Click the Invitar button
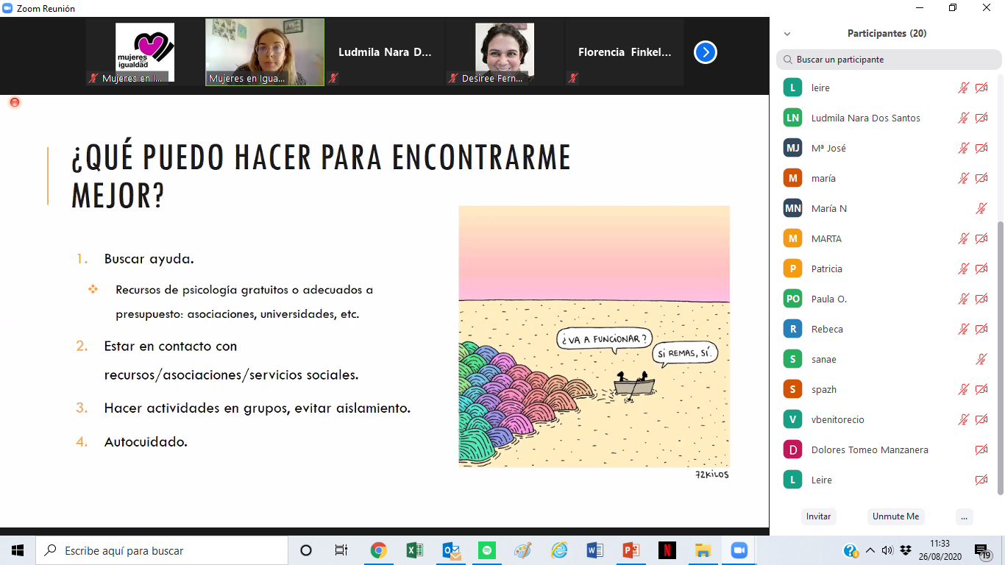The height and width of the screenshot is (565, 1005). tap(818, 516)
